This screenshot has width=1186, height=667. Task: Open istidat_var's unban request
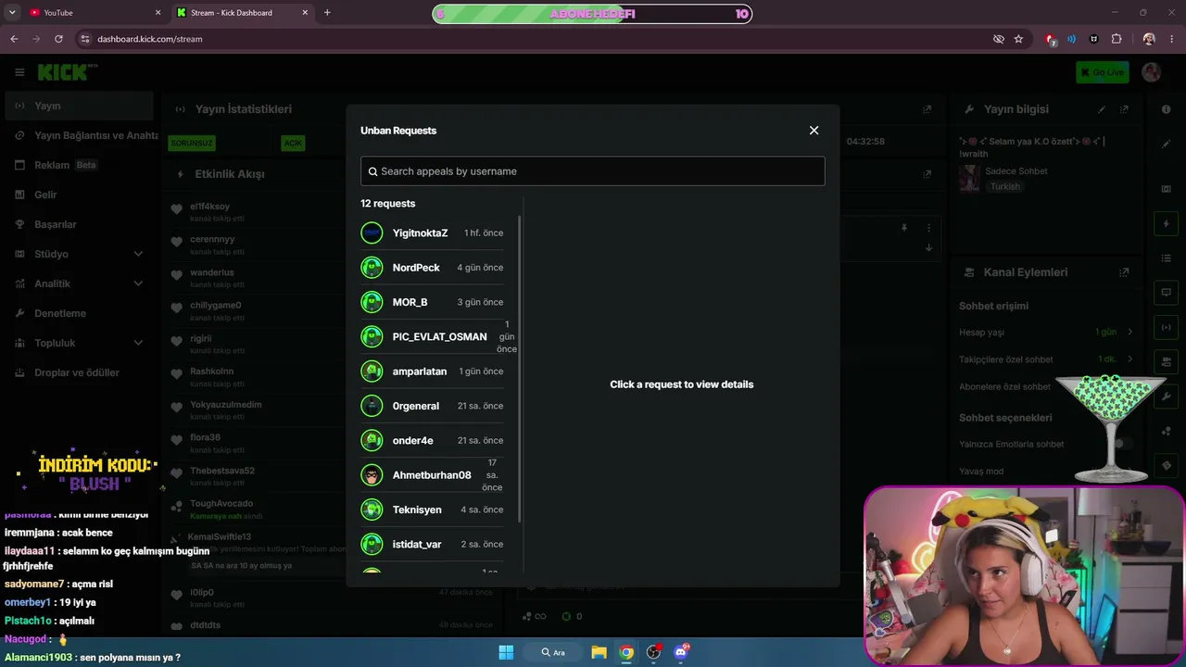coord(433,544)
